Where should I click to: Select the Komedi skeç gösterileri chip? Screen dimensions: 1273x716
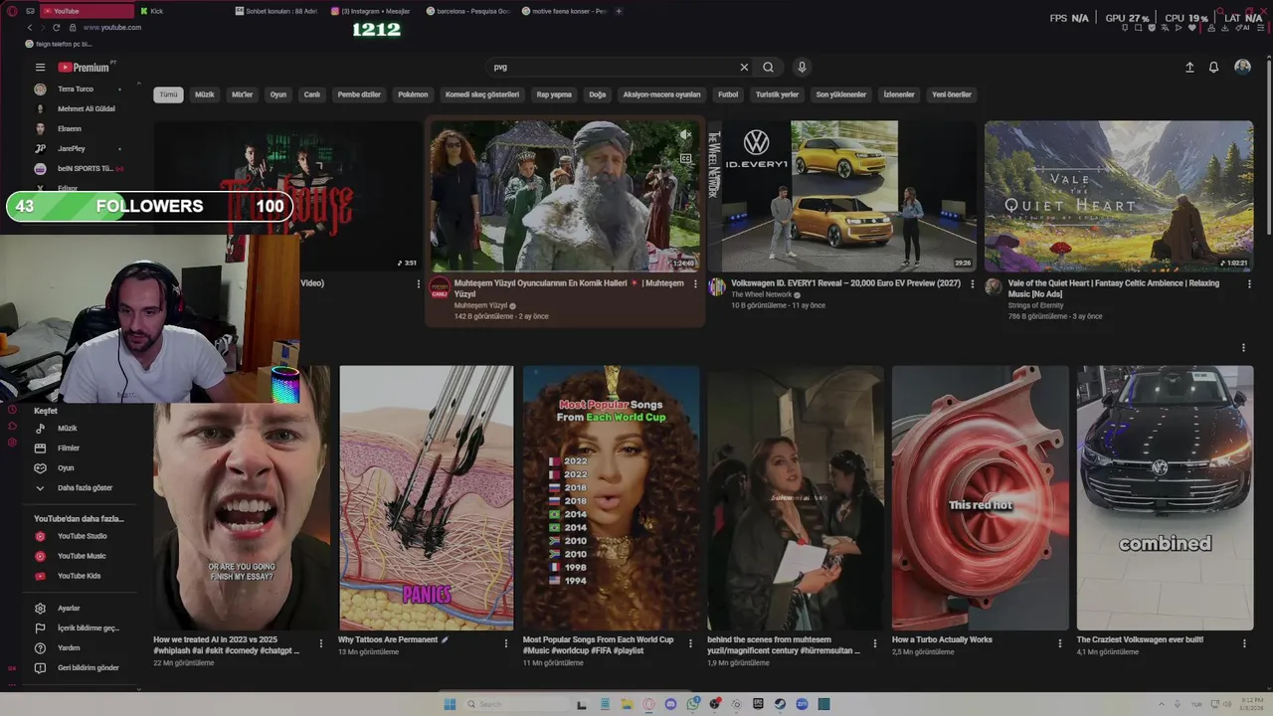482,94
